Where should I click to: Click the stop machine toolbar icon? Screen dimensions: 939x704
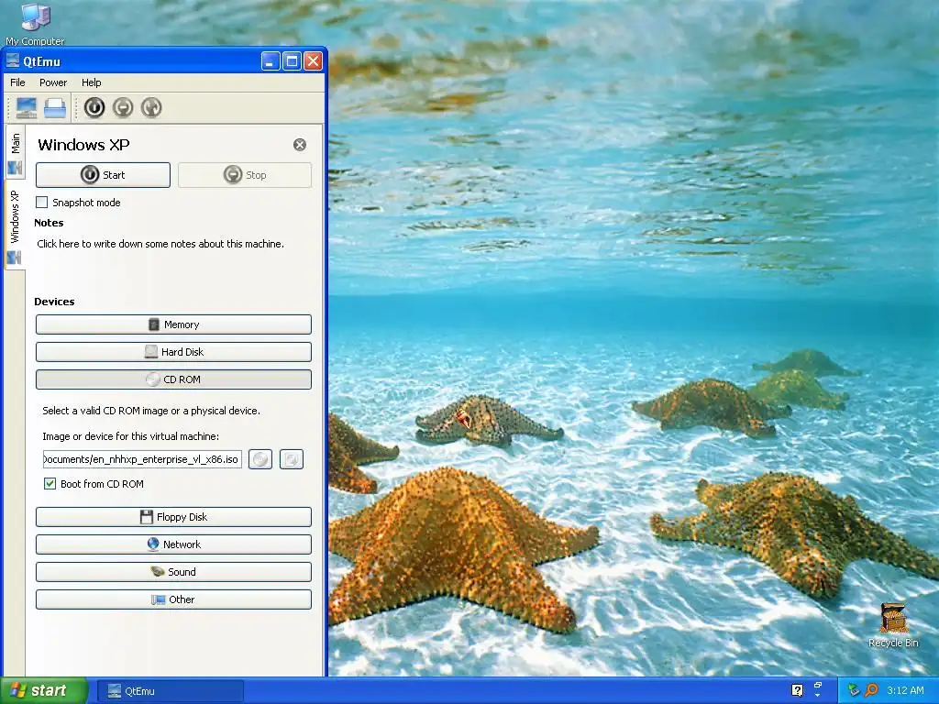click(x=123, y=108)
